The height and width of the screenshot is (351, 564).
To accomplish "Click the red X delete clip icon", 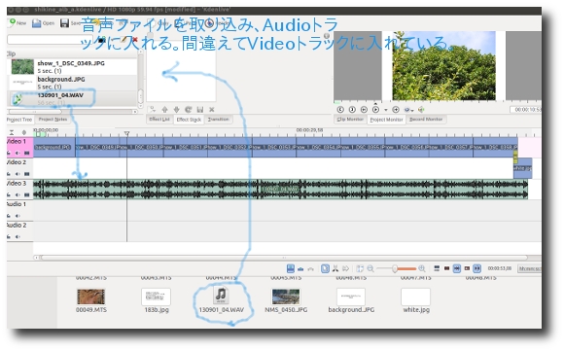I will 134,40.
